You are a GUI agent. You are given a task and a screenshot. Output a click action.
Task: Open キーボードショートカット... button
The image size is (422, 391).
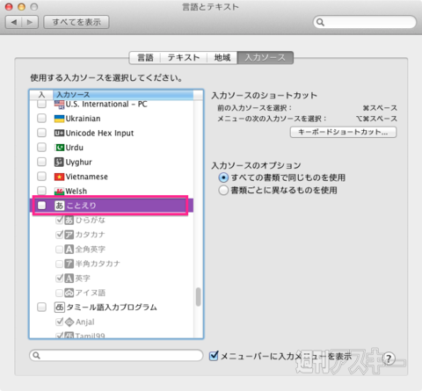[343, 132]
